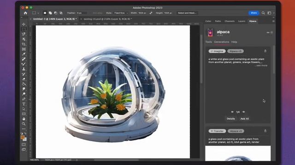Select the Rectangle shape tool

[24, 114]
